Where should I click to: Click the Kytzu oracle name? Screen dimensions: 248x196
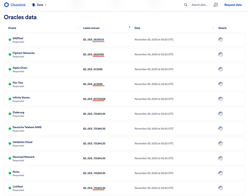16,172
